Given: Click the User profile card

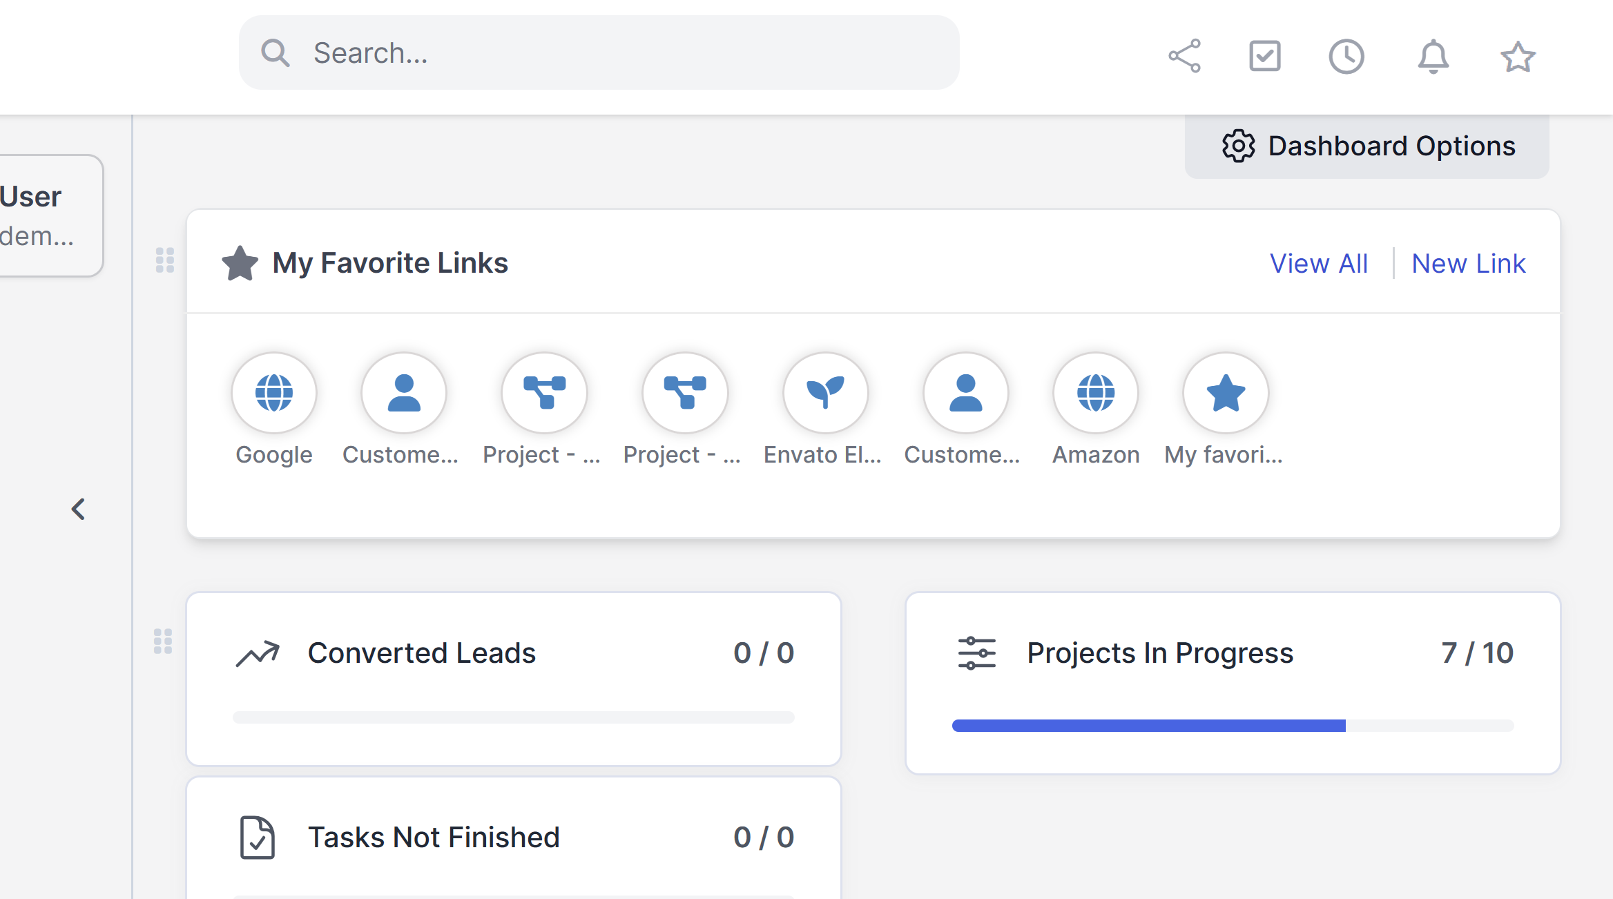Looking at the screenshot, I should click(x=41, y=215).
